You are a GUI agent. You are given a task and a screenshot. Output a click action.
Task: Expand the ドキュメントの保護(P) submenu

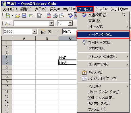click(103, 56)
